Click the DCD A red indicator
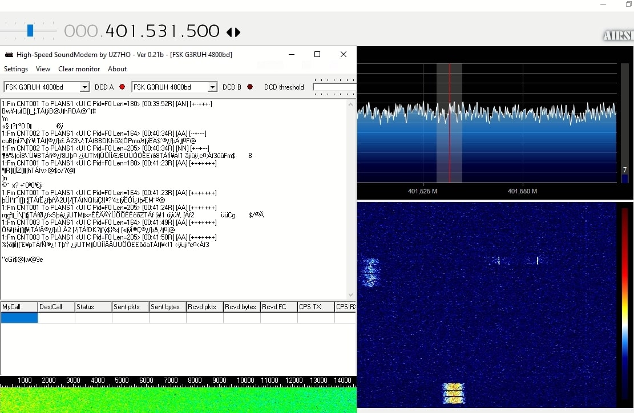This screenshot has height=413, width=634. [x=122, y=87]
